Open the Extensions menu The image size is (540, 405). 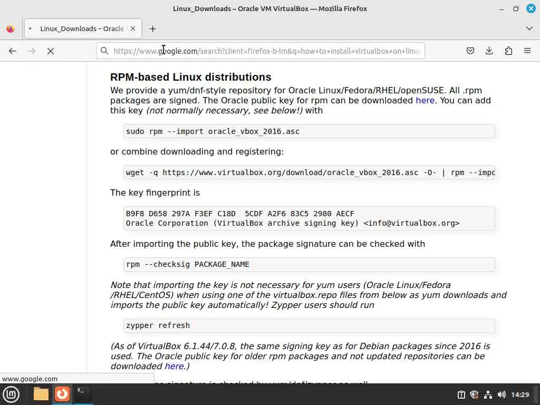tap(508, 51)
